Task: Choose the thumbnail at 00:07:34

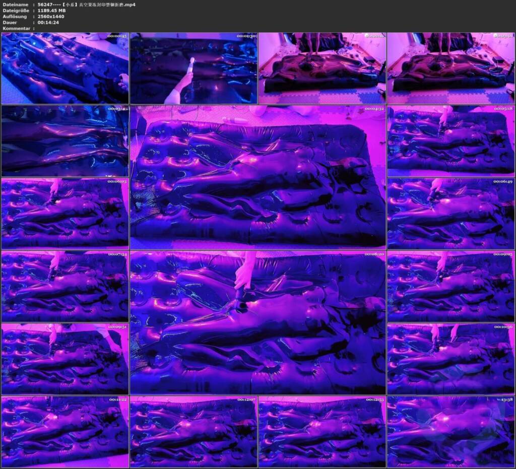Action: pos(65,287)
